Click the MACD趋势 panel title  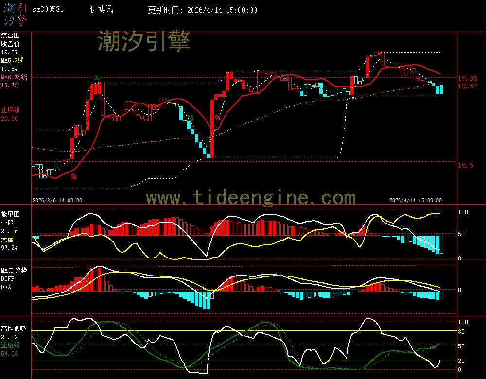[14, 270]
